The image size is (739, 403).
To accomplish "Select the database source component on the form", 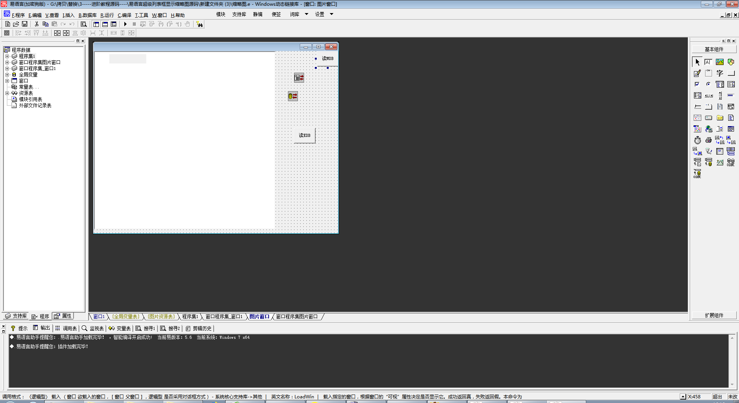I will tap(293, 96).
